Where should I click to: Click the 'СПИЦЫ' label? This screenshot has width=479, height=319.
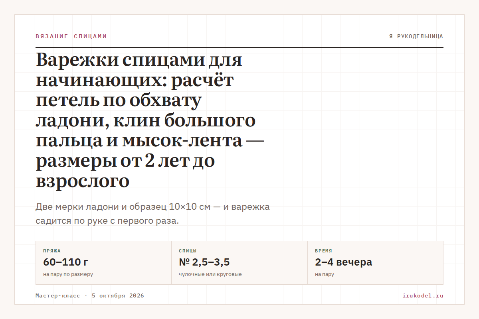tap(188, 251)
